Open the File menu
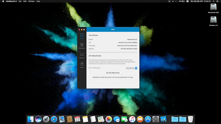 [20, 1]
